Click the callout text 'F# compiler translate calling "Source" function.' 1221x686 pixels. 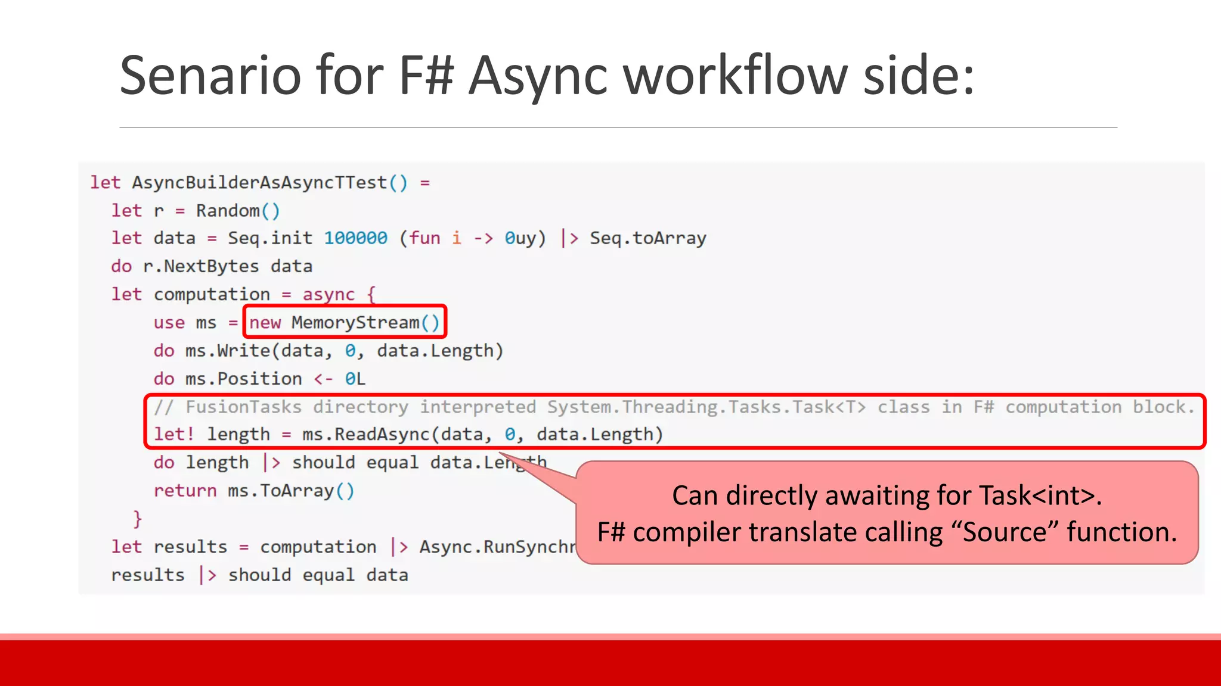click(x=887, y=532)
